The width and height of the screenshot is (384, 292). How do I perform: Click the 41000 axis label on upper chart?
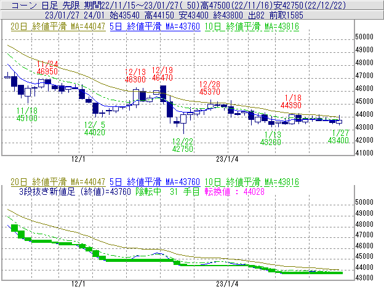[x=364, y=153]
